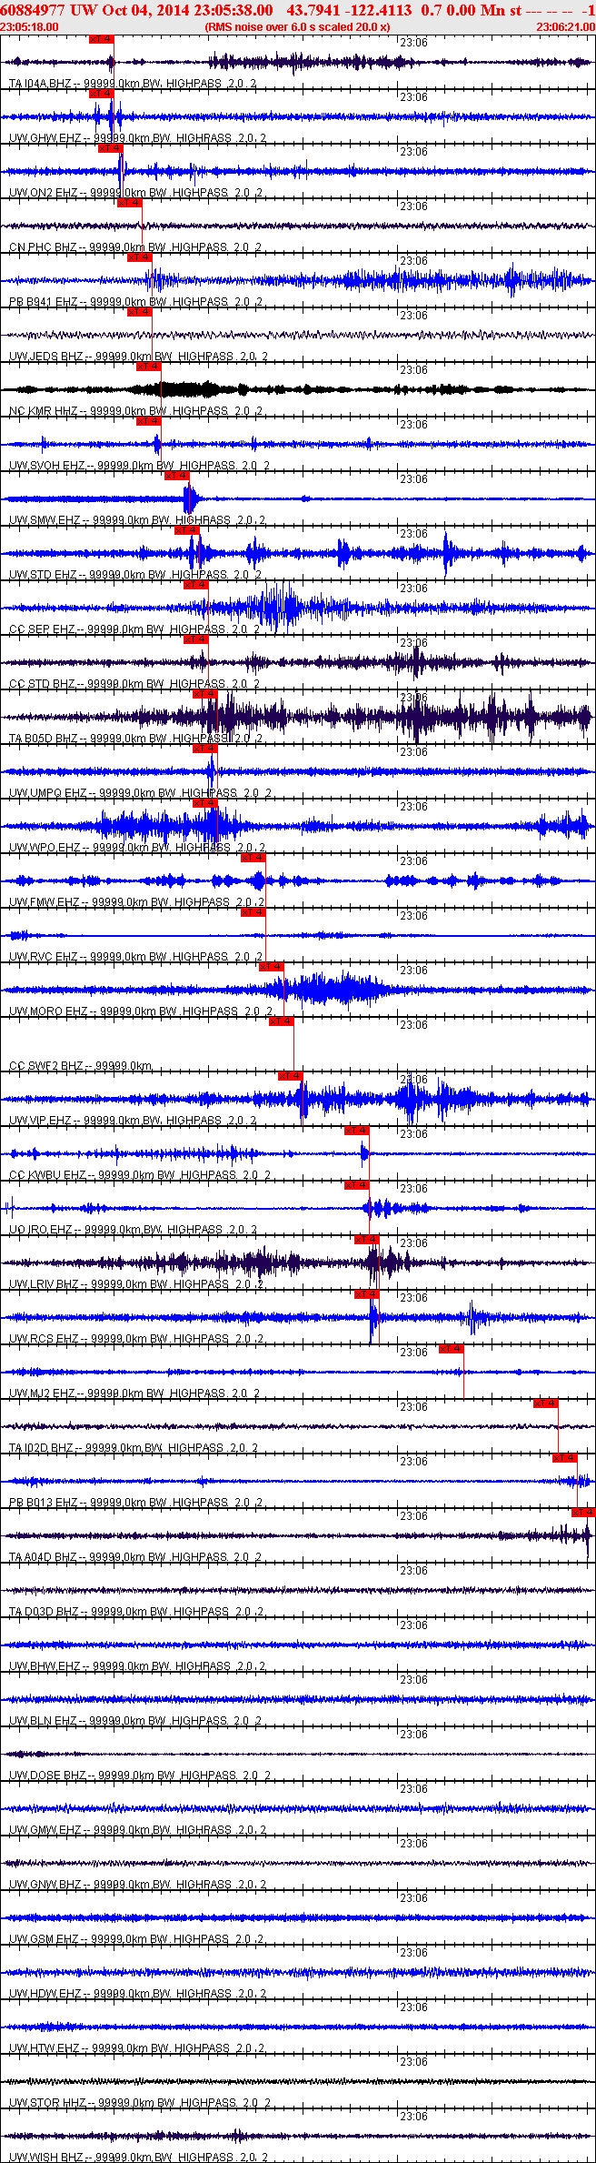Click the pick flag on PB B941 trace
The width and height of the screenshot is (596, 2163).
139,257
